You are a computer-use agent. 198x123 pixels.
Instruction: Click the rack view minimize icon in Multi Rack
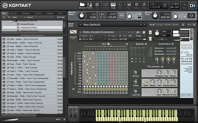point(183,25)
